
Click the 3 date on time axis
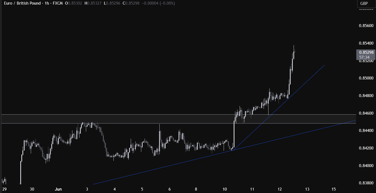(x=87, y=189)
